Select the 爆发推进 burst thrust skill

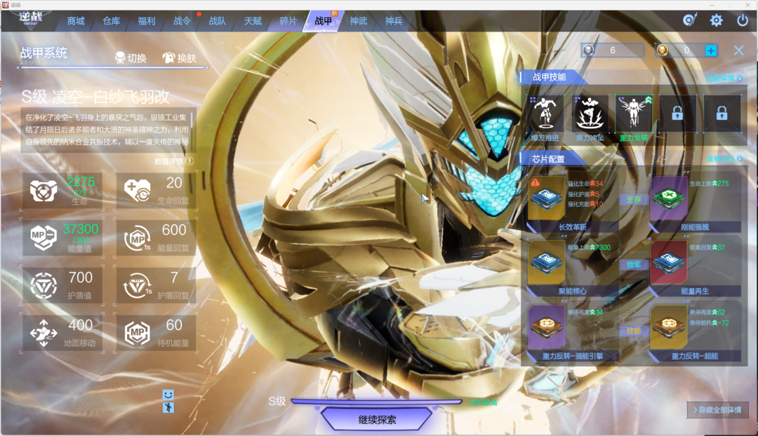click(x=545, y=114)
